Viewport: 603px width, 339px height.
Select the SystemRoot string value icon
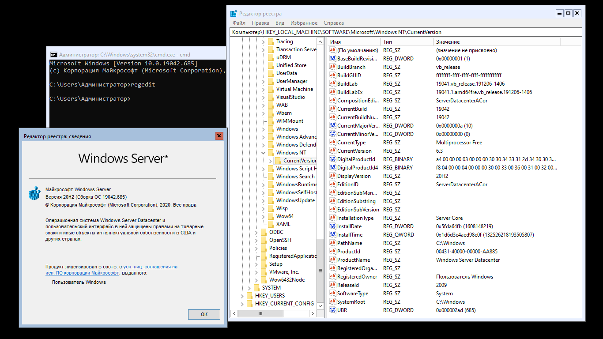tap(333, 302)
